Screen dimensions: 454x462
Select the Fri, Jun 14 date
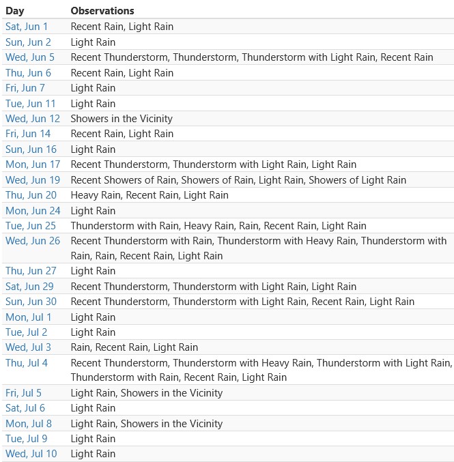pyautogui.click(x=28, y=134)
